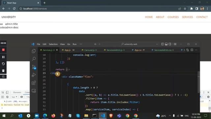
Task: Toggle the secondary side bar layout icon
Action: point(170,44)
